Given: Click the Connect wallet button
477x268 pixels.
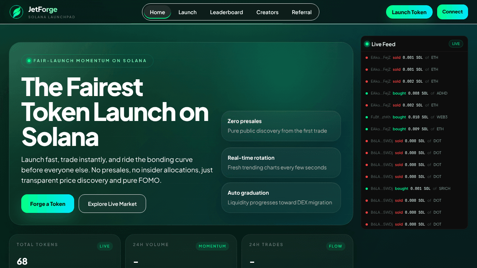Looking at the screenshot, I should [452, 12].
